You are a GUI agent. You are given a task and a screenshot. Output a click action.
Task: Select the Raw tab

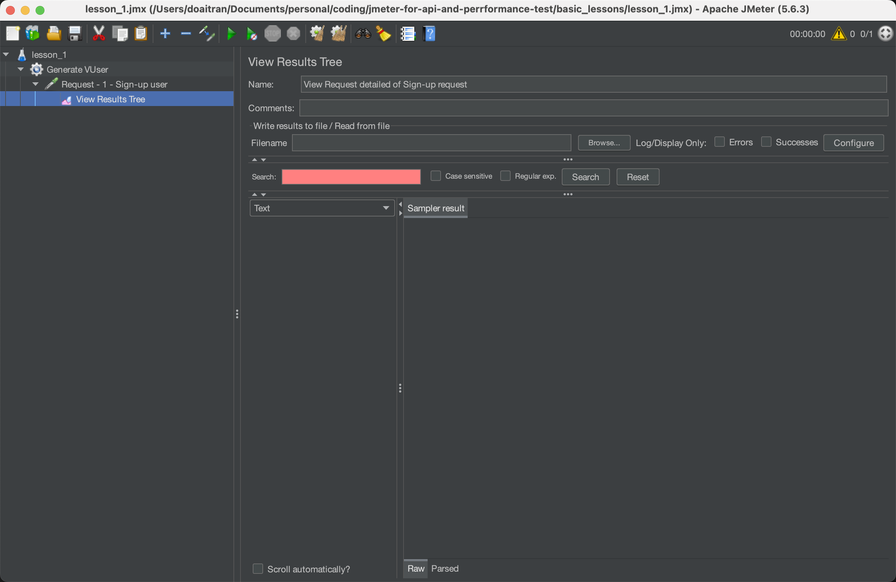(x=416, y=568)
